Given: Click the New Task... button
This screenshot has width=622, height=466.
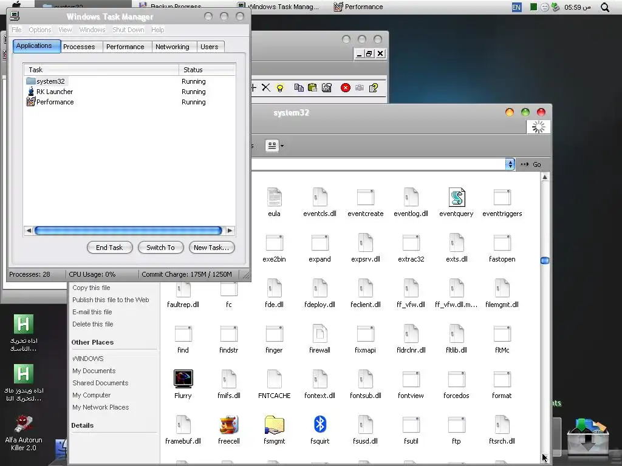Looking at the screenshot, I should (x=211, y=248).
